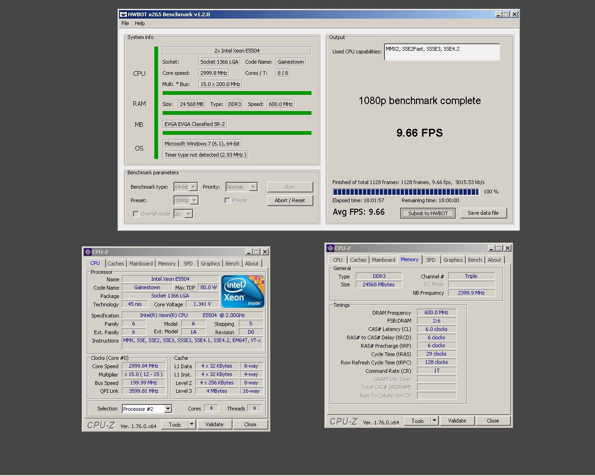The width and height of the screenshot is (595, 476).
Task: Switch to Mainboard tab in right CPU-Z window
Action: click(x=383, y=260)
